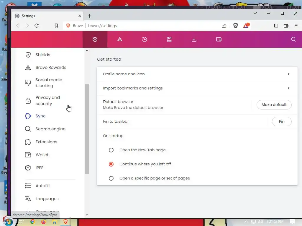Click the Pin to taskbar button
This screenshot has height=226, width=302.
[282, 122]
